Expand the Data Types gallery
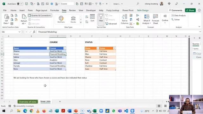This screenshot has height=114, width=203. 81,22
